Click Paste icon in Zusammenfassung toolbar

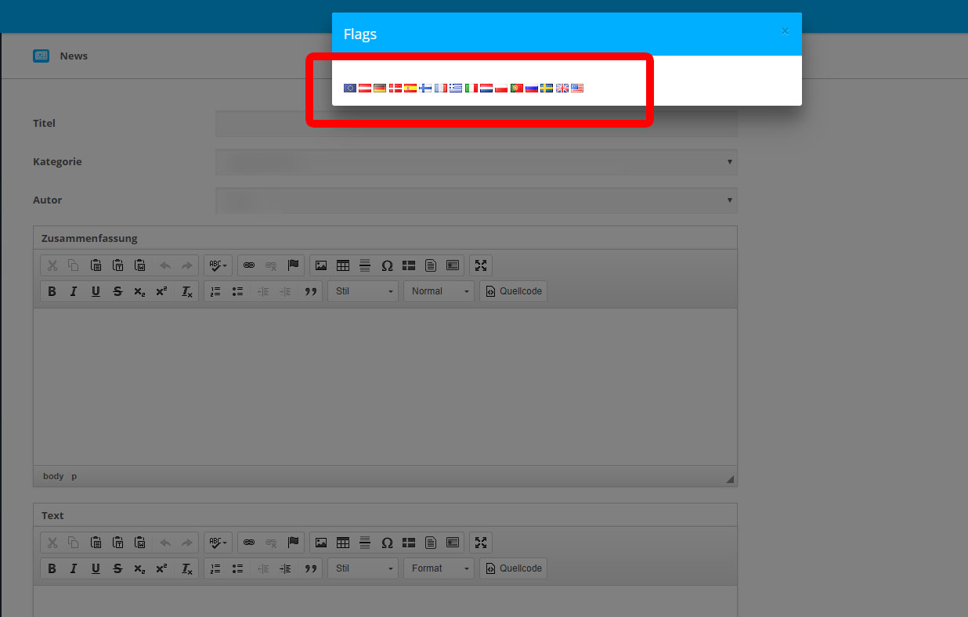tap(96, 265)
